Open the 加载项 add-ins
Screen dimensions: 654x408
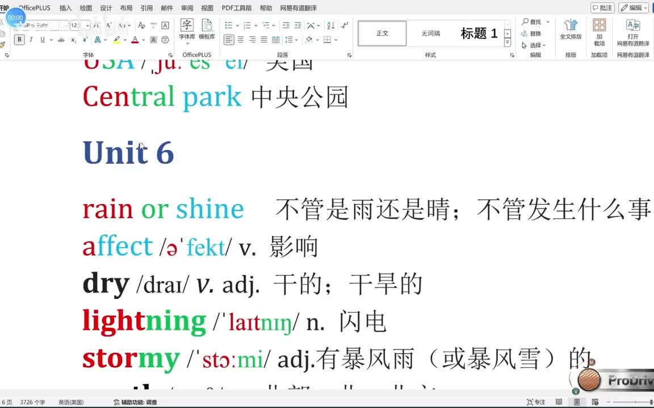599,32
